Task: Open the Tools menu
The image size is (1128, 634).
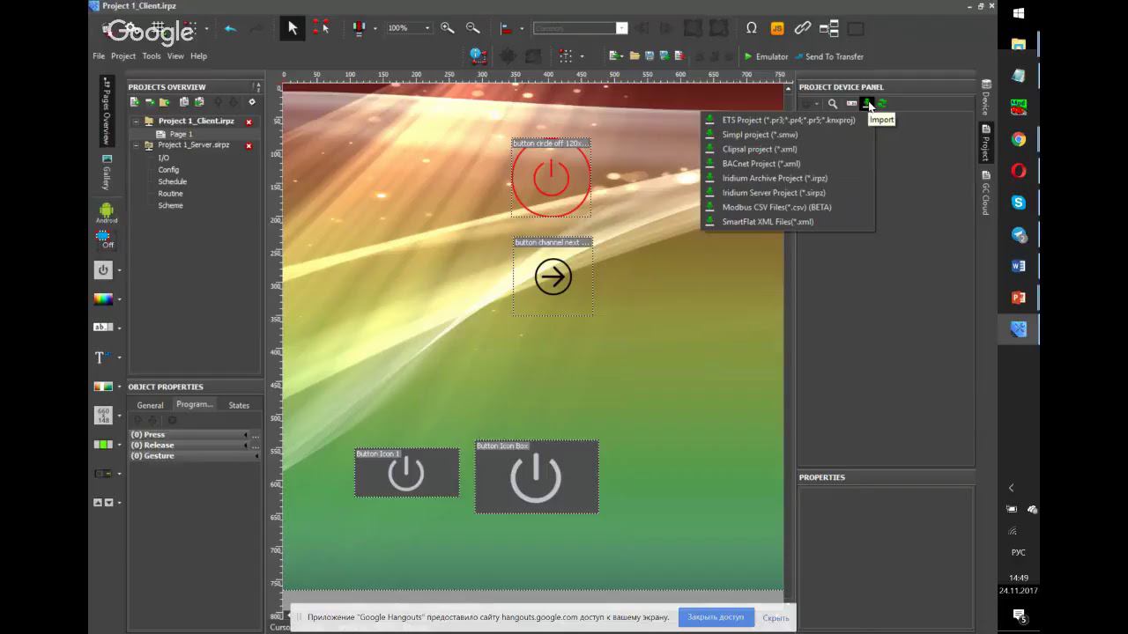Action: pos(152,56)
